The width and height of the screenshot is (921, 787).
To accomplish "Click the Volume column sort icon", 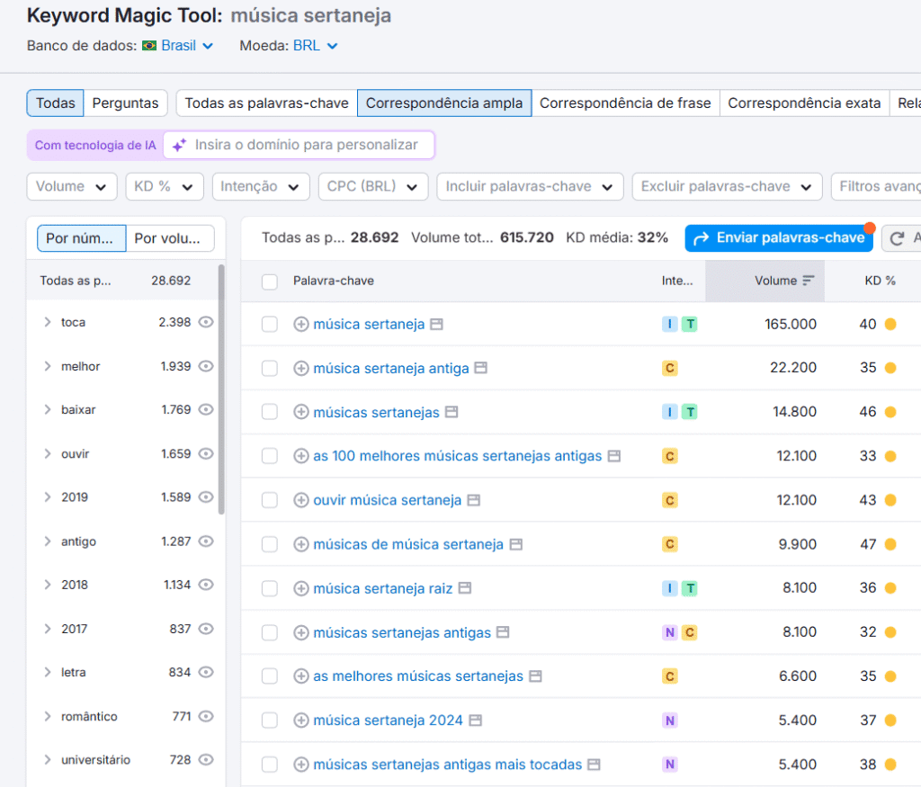I will coord(809,281).
